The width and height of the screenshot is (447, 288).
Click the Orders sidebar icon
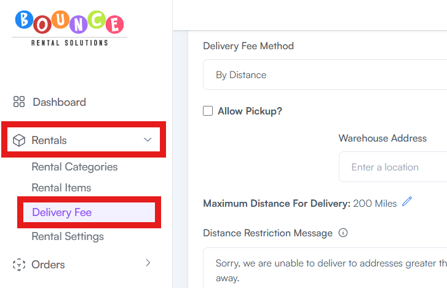click(x=19, y=265)
